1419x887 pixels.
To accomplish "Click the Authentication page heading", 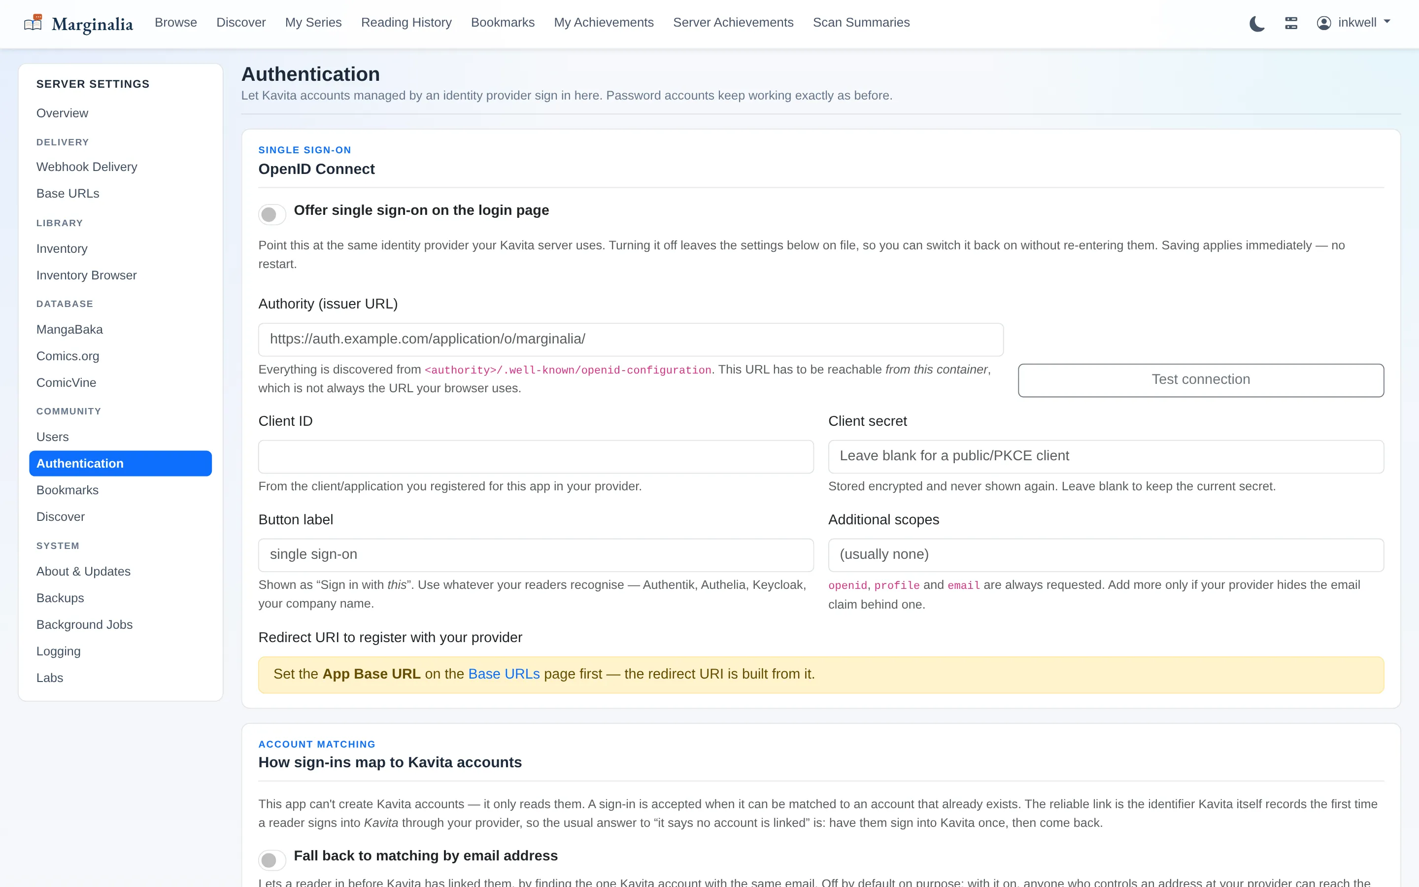I will (310, 74).
